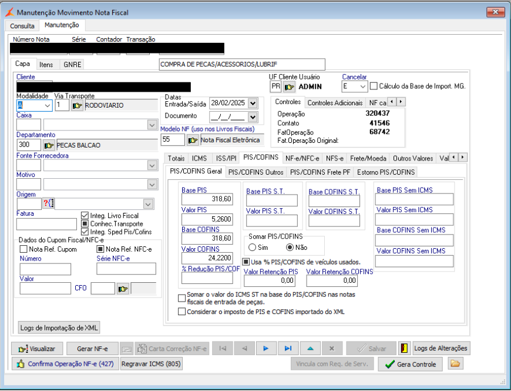Open the folder icon beside Gera Controle
The height and width of the screenshot is (391, 511).
pos(455,364)
